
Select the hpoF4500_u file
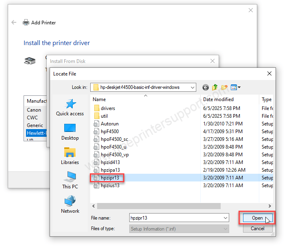(x=110, y=147)
